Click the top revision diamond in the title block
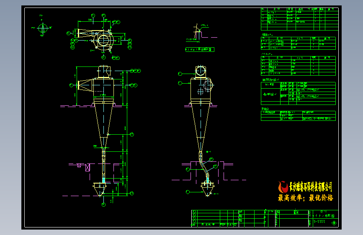 (194, 212)
